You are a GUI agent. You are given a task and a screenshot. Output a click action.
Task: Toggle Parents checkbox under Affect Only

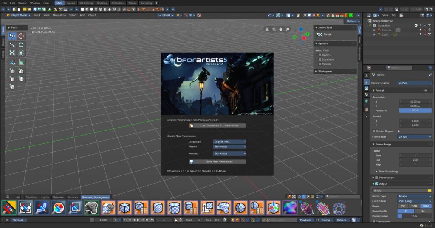coord(320,64)
